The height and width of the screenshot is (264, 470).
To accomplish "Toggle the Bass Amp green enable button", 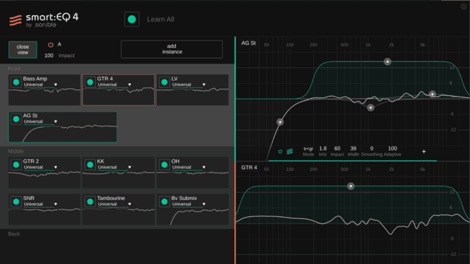I will [16, 82].
